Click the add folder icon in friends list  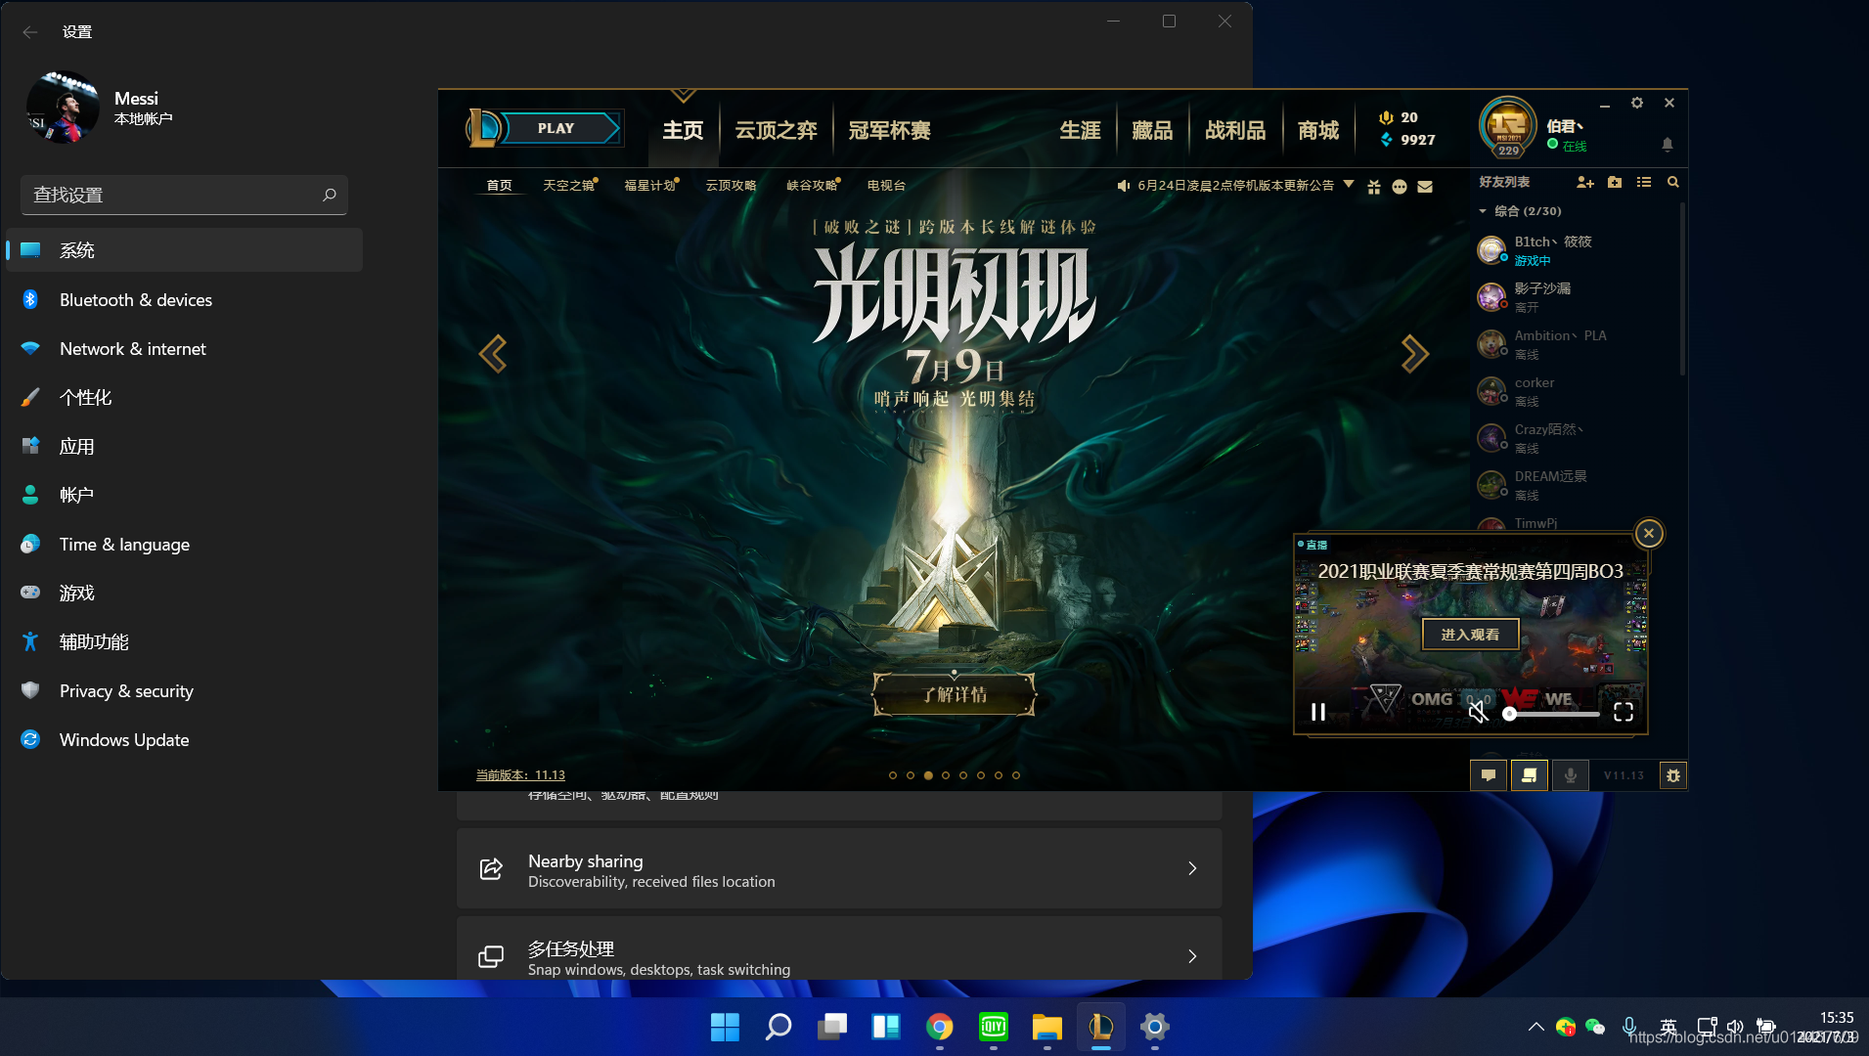click(1615, 182)
